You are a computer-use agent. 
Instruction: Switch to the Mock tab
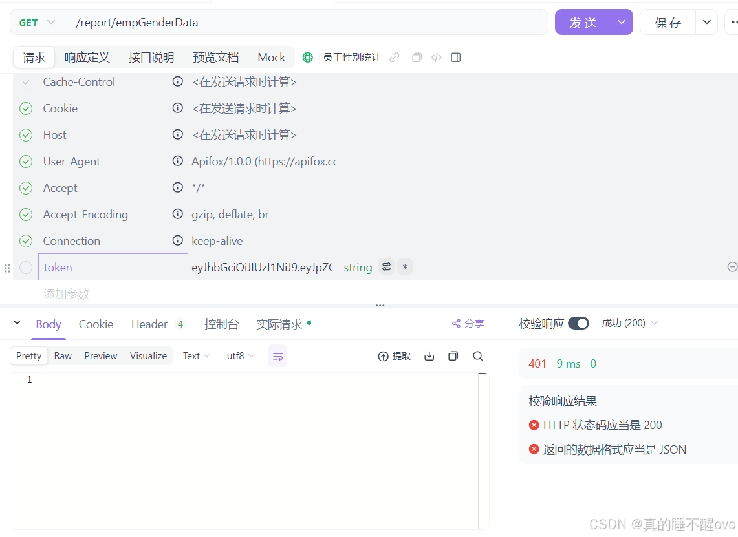tap(271, 57)
